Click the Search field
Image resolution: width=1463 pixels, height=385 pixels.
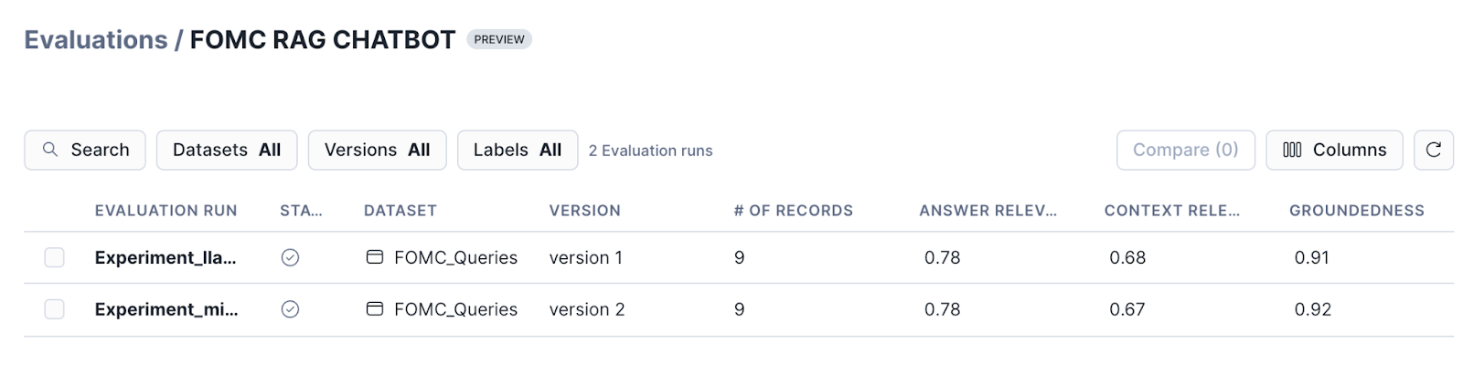[99, 150]
